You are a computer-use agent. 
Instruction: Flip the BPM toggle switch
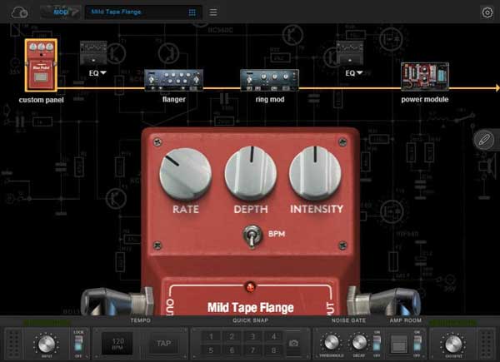pos(252,236)
